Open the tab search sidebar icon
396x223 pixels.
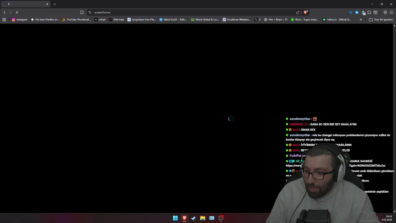click(x=375, y=12)
